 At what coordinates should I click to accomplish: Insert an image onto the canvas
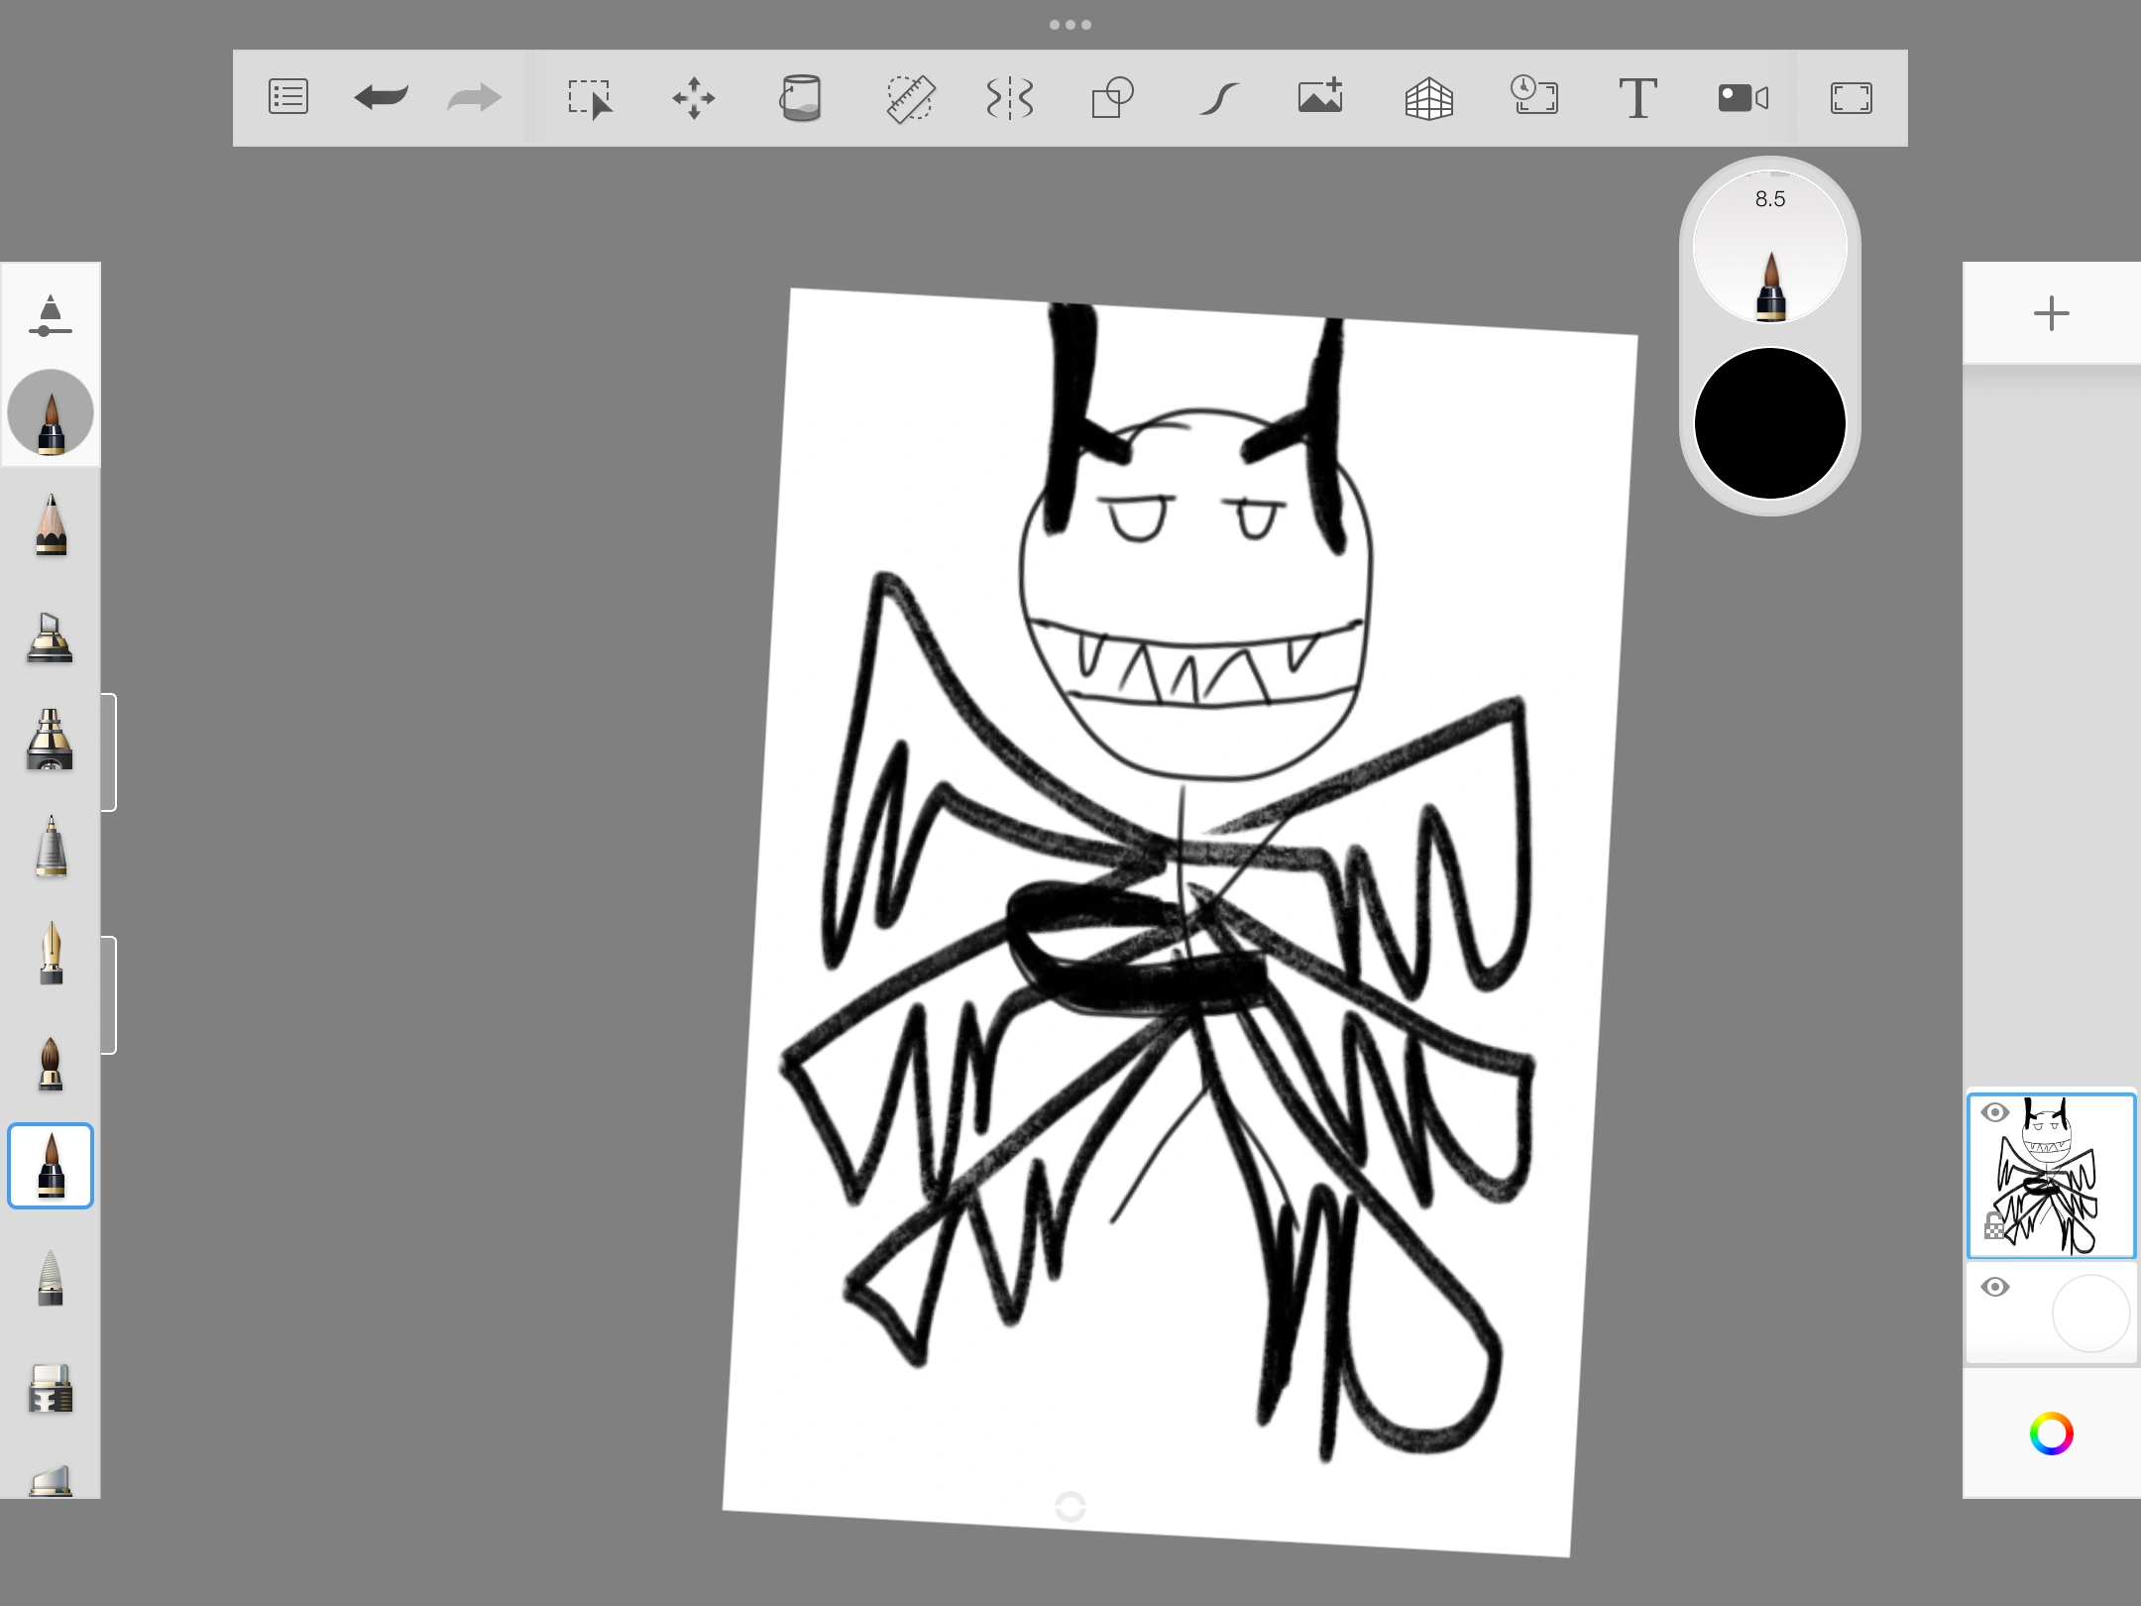coord(1319,97)
